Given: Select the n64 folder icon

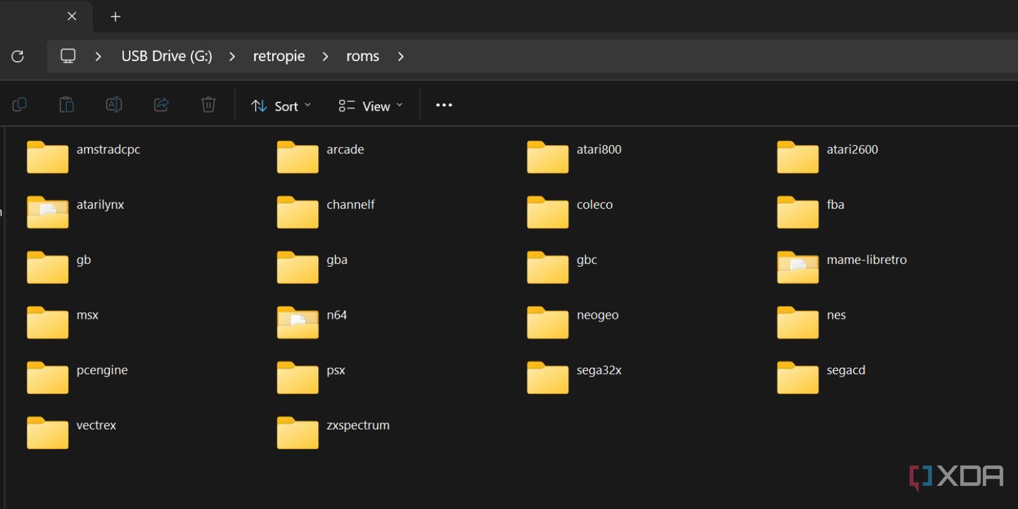Looking at the screenshot, I should (x=298, y=323).
